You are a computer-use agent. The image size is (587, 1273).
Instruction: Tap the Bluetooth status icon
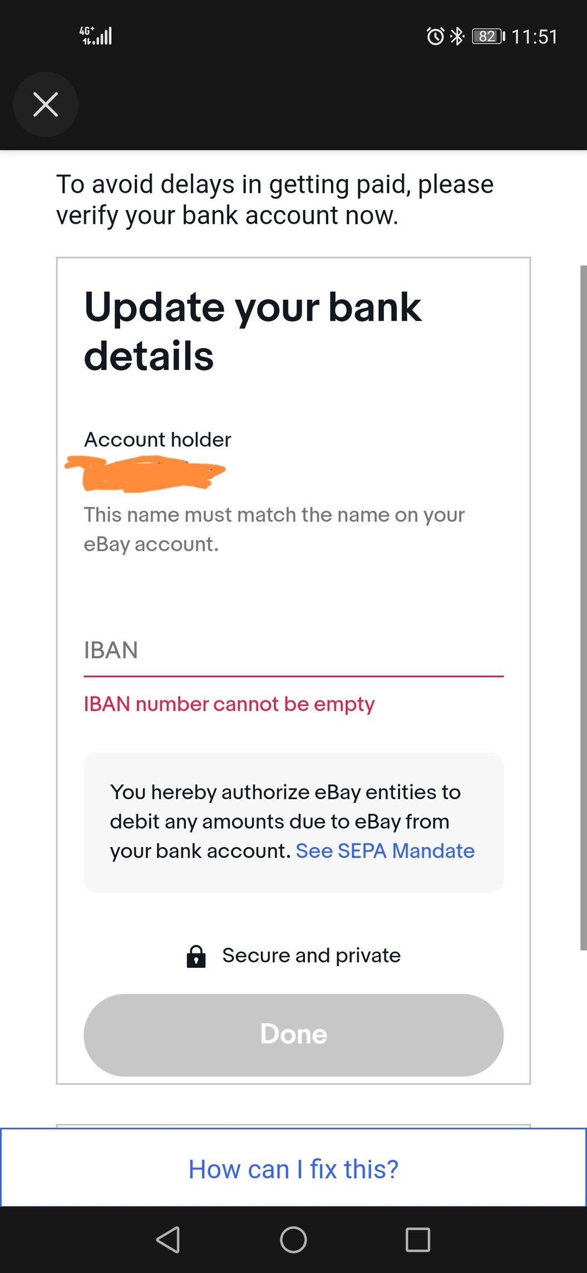tap(457, 36)
